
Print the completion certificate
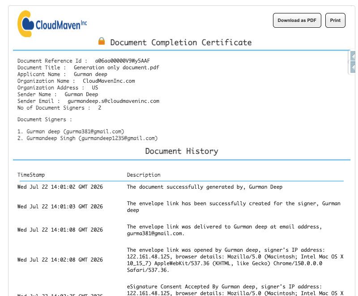[x=335, y=20]
